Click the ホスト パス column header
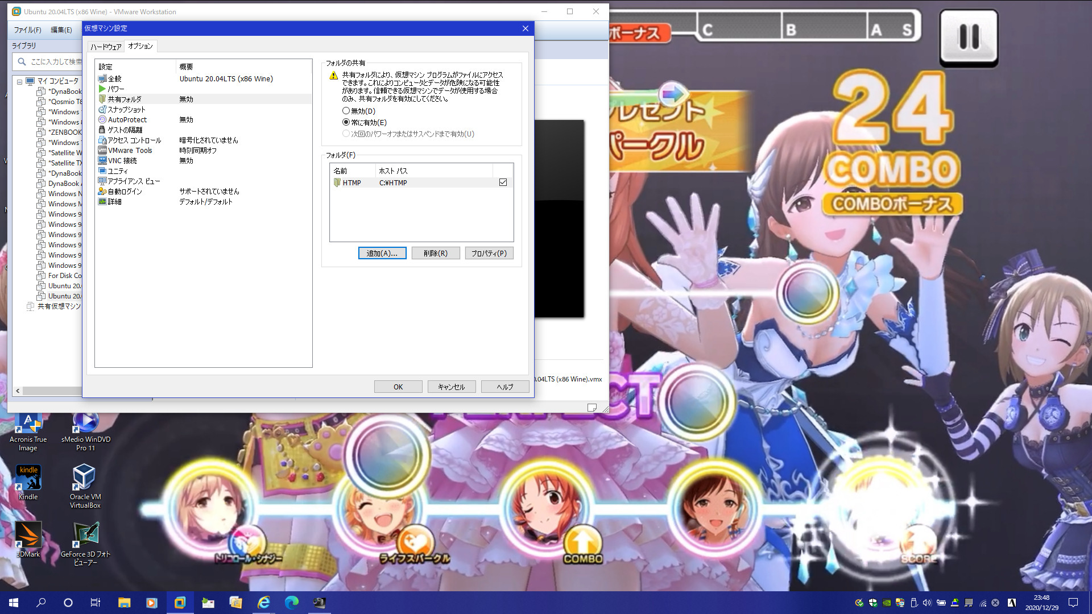This screenshot has height=614, width=1092. (x=434, y=171)
